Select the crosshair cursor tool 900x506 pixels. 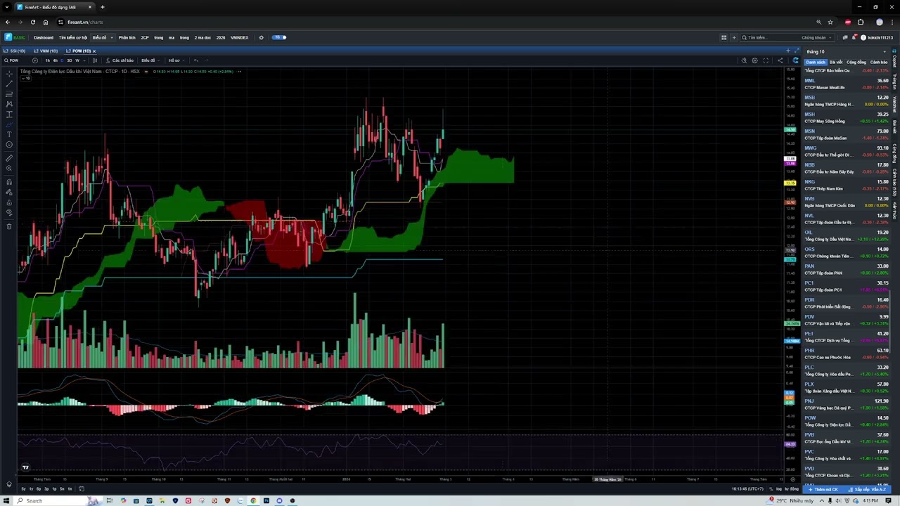9,73
